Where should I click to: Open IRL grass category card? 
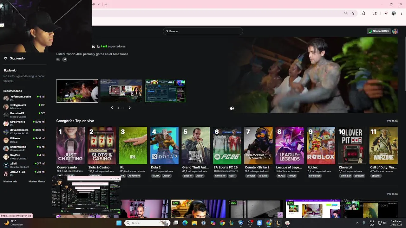click(x=133, y=145)
